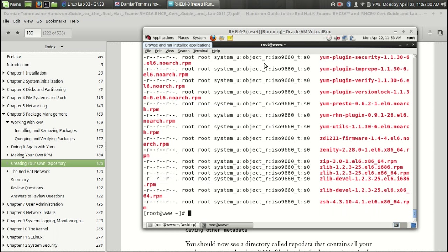Open Terminal menu in VM terminal window
The width and height of the screenshot is (448, 252).
(201, 51)
